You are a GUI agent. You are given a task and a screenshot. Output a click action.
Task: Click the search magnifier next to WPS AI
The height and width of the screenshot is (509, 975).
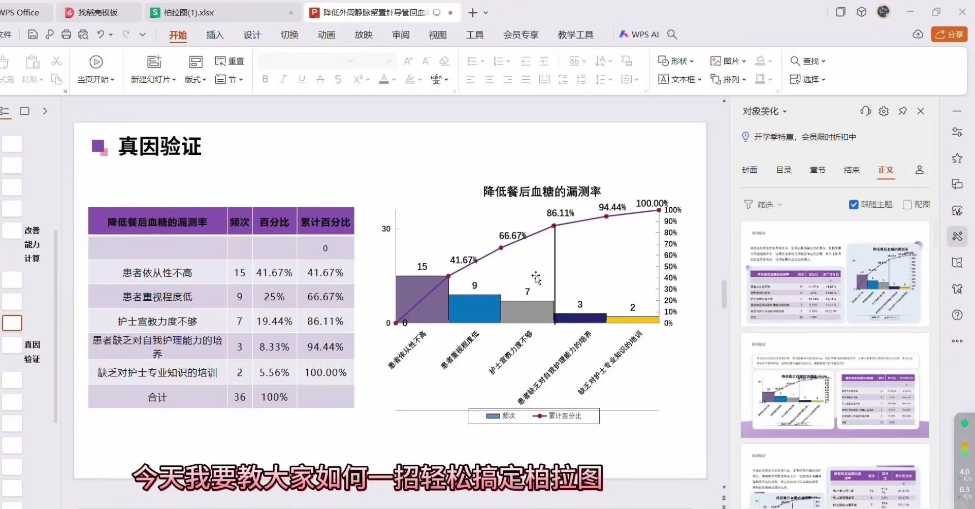point(672,35)
